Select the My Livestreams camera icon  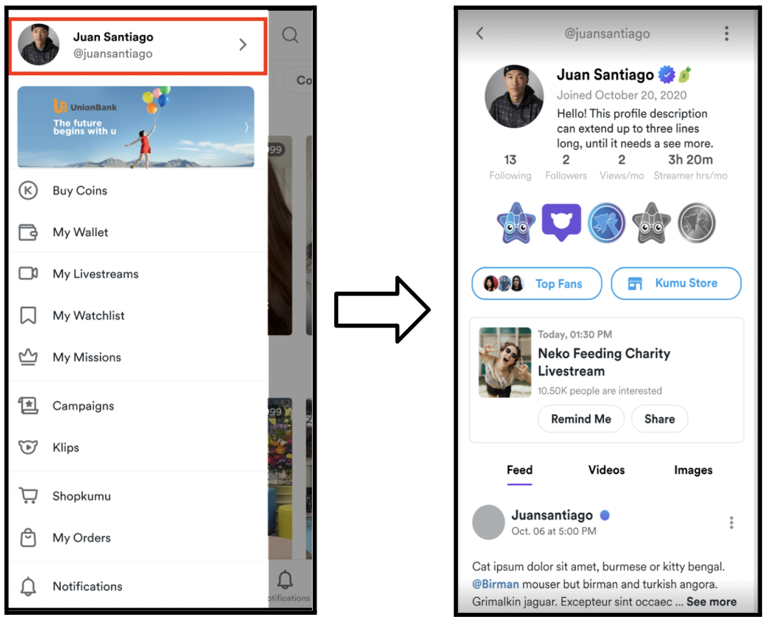click(x=28, y=273)
